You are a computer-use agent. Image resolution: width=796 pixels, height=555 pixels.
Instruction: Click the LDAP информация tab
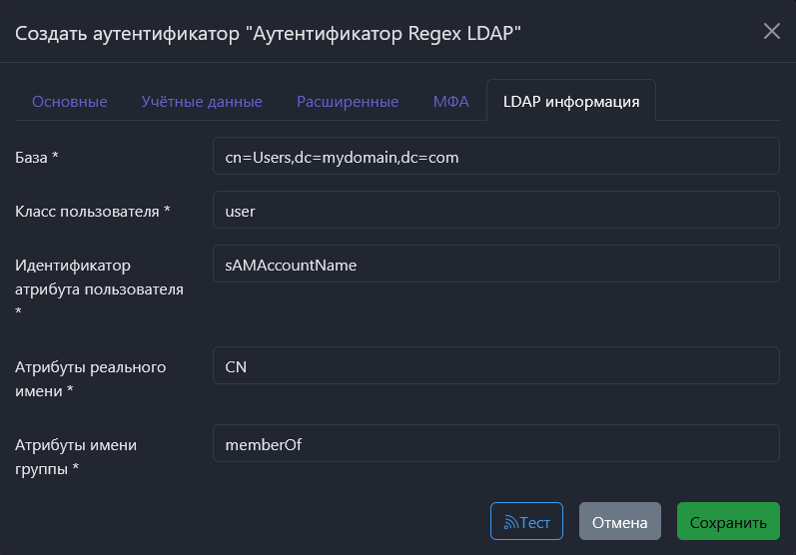571,102
